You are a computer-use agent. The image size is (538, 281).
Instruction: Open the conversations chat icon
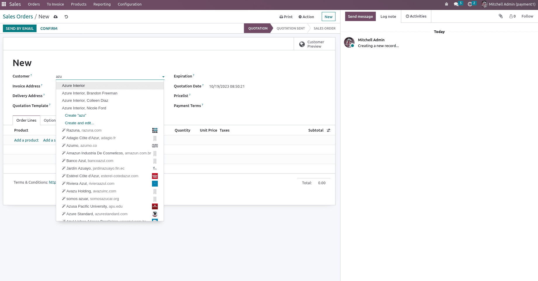click(x=456, y=4)
